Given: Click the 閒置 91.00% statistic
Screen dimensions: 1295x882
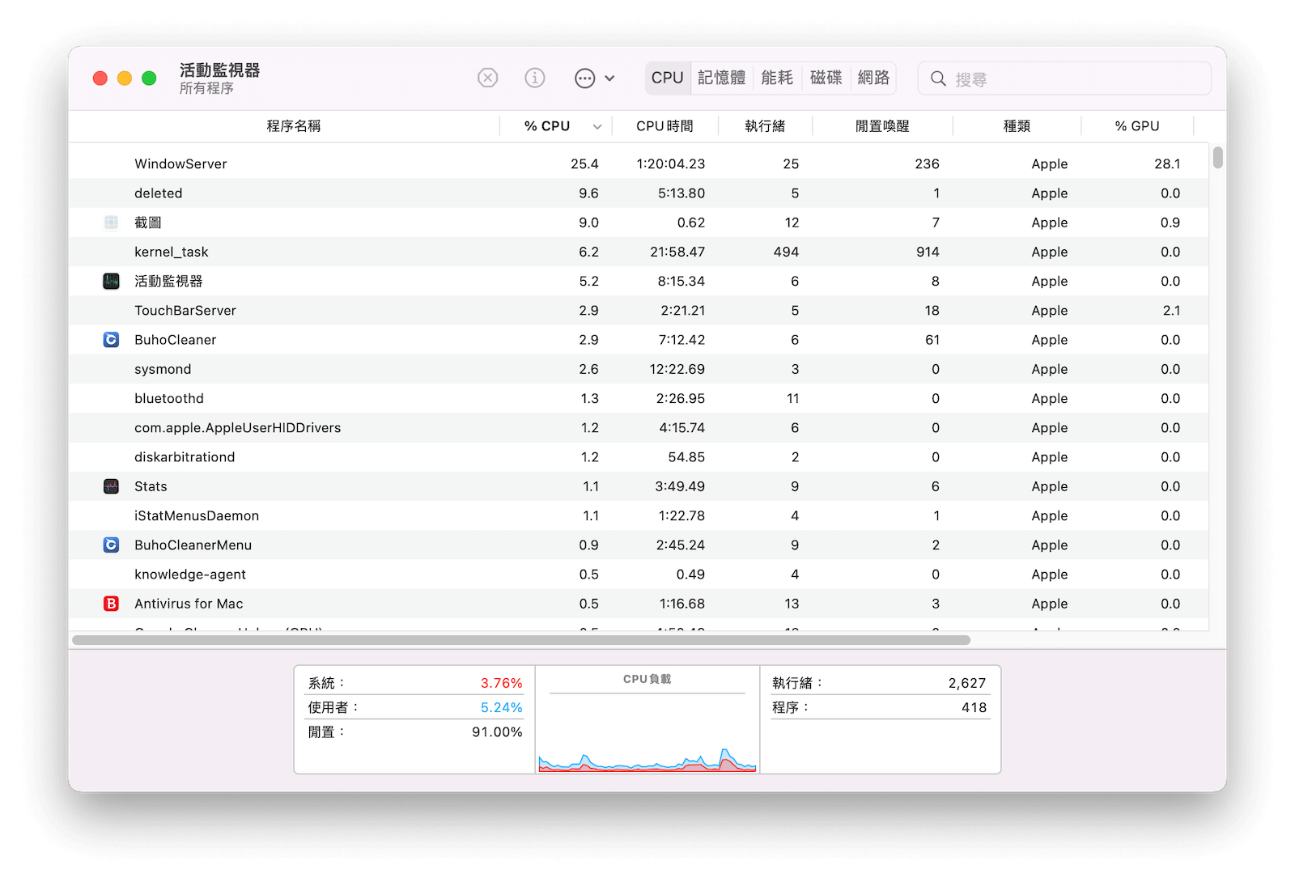Looking at the screenshot, I should click(415, 731).
